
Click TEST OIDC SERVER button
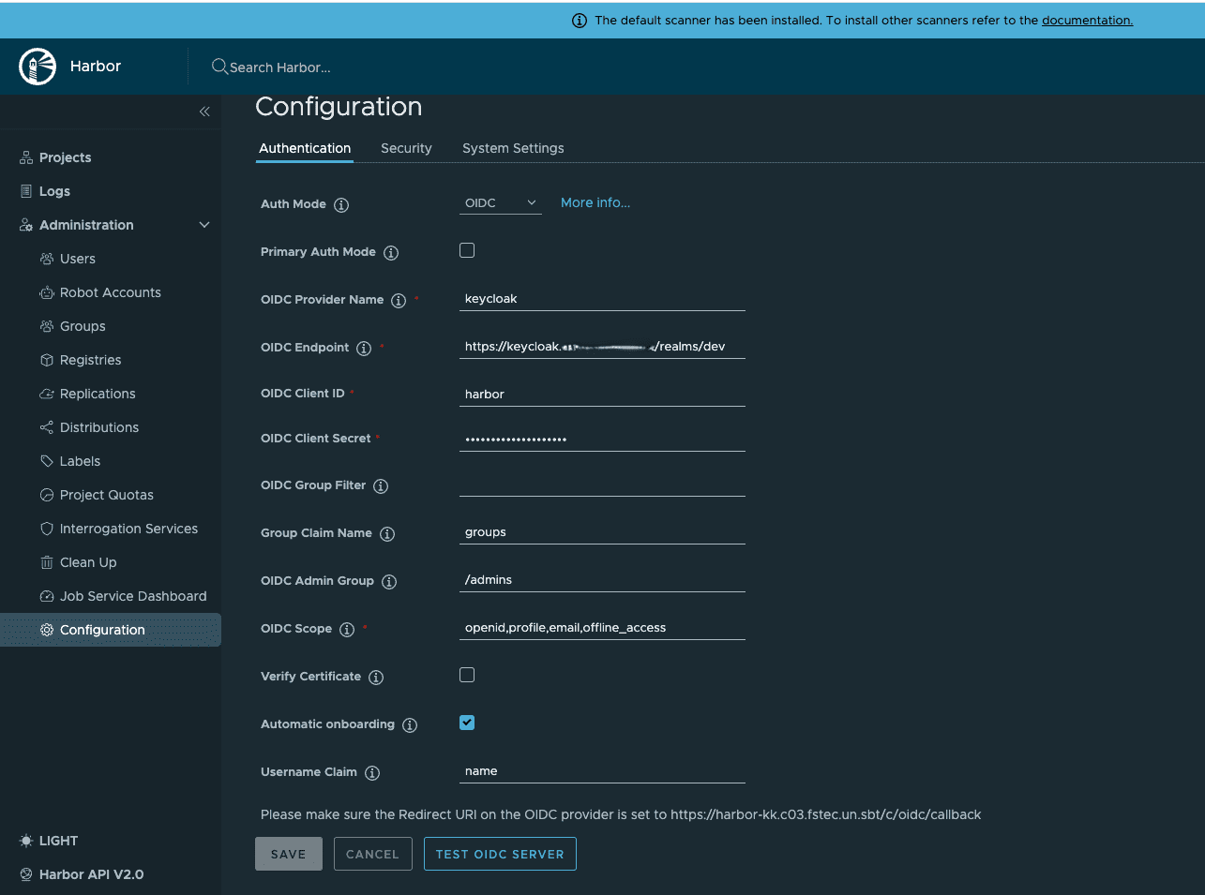point(500,854)
